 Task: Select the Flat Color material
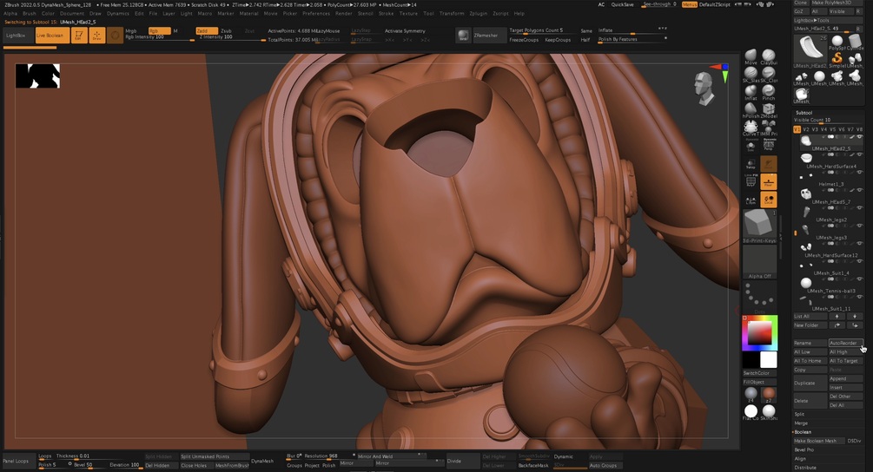751,412
